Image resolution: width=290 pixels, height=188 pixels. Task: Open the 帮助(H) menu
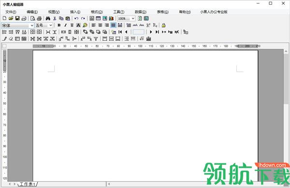click(x=185, y=12)
